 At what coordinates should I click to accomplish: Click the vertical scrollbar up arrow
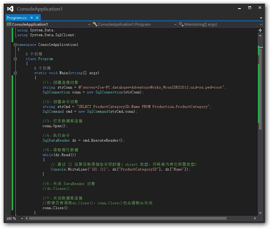[x=260, y=36]
